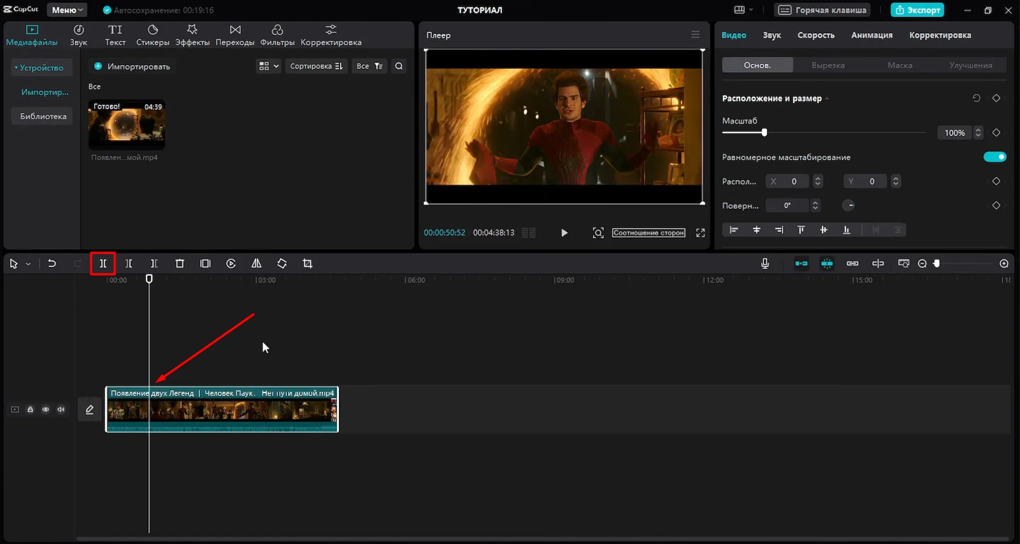Image resolution: width=1020 pixels, height=544 pixels.
Task: Click the microphone record voiceover icon
Action: 765,263
